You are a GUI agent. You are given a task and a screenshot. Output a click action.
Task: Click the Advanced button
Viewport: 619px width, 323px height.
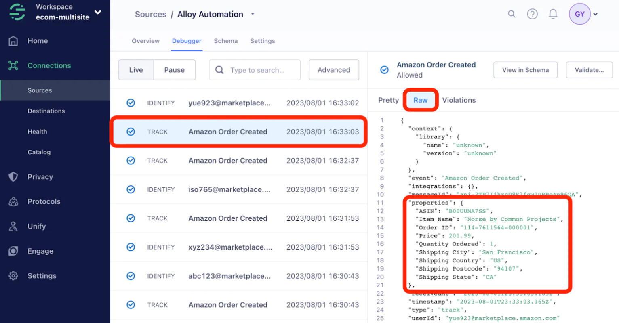point(334,70)
